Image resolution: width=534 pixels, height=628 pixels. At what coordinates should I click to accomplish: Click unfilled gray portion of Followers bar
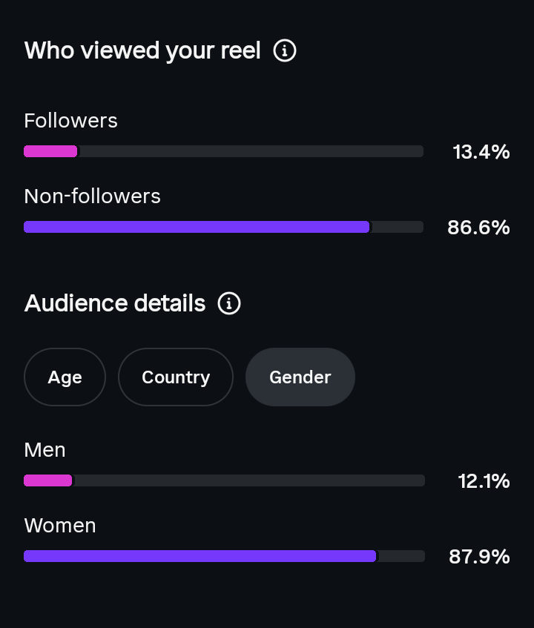click(x=251, y=151)
